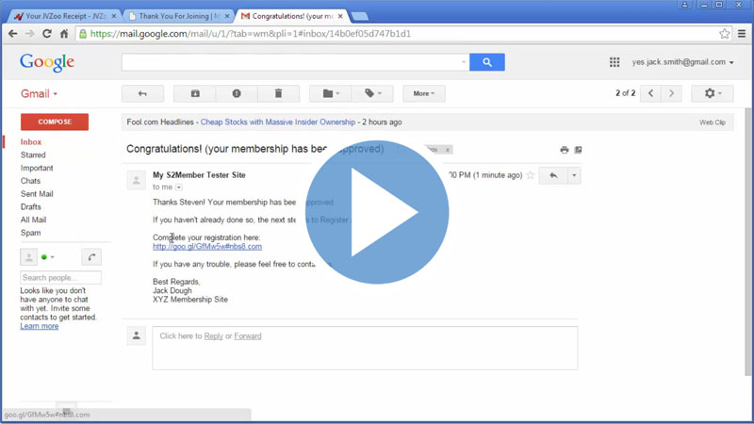
Task: Print the email using the printer icon
Action: (564, 150)
